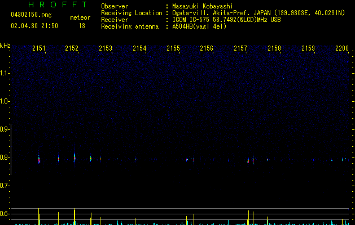Click the meteor count 13
355x225 pixels.
[82, 26]
